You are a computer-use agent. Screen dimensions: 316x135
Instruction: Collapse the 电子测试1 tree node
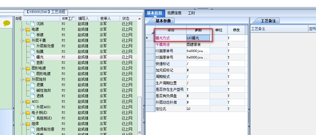(22, 113)
